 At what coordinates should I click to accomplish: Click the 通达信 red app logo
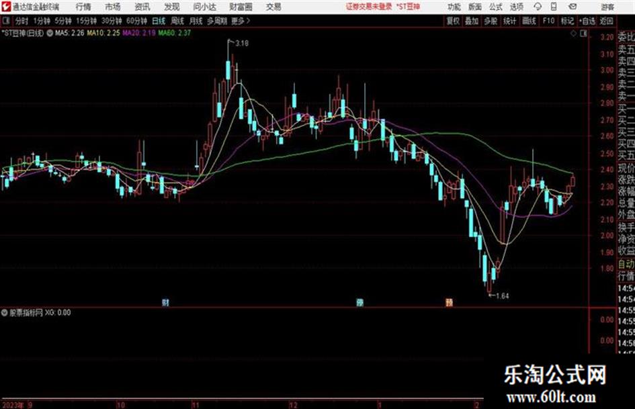(x=6, y=7)
